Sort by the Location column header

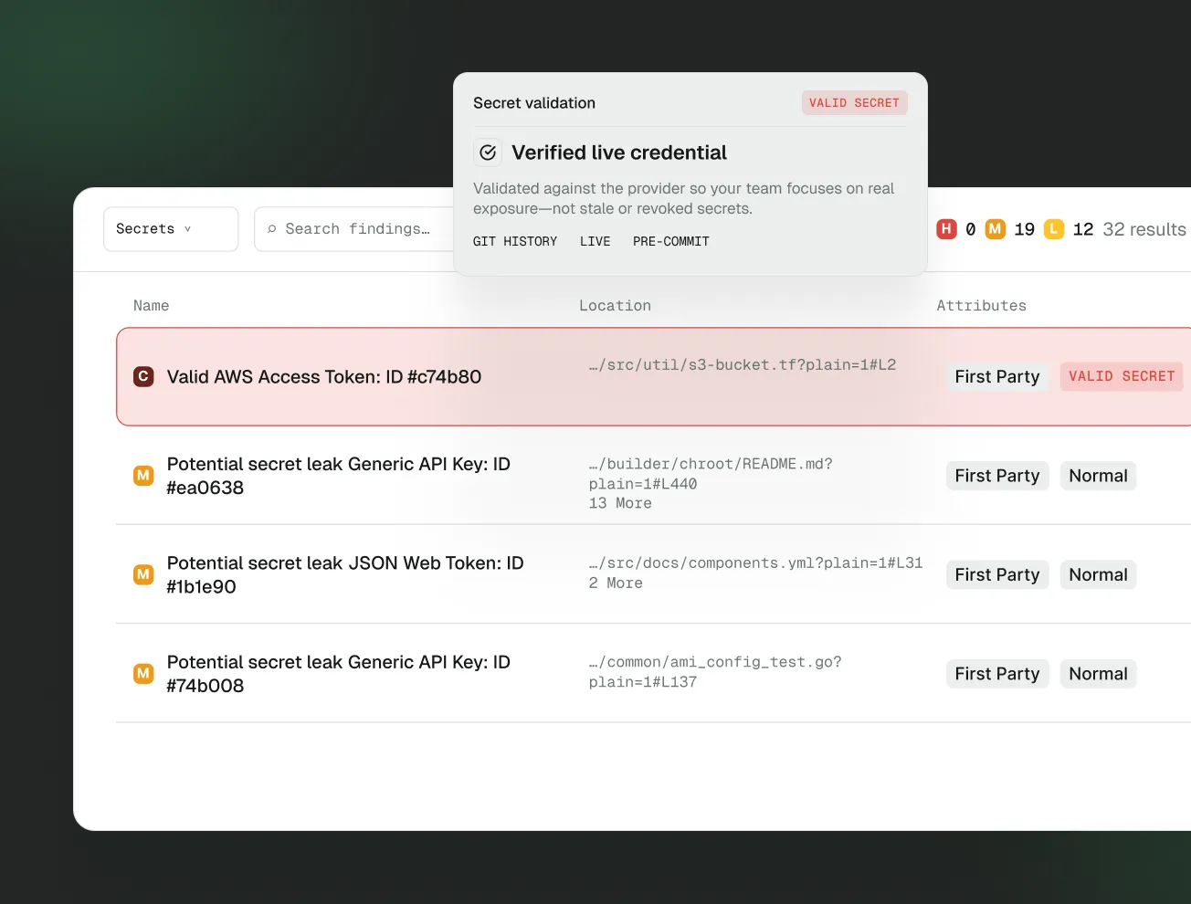click(x=615, y=306)
